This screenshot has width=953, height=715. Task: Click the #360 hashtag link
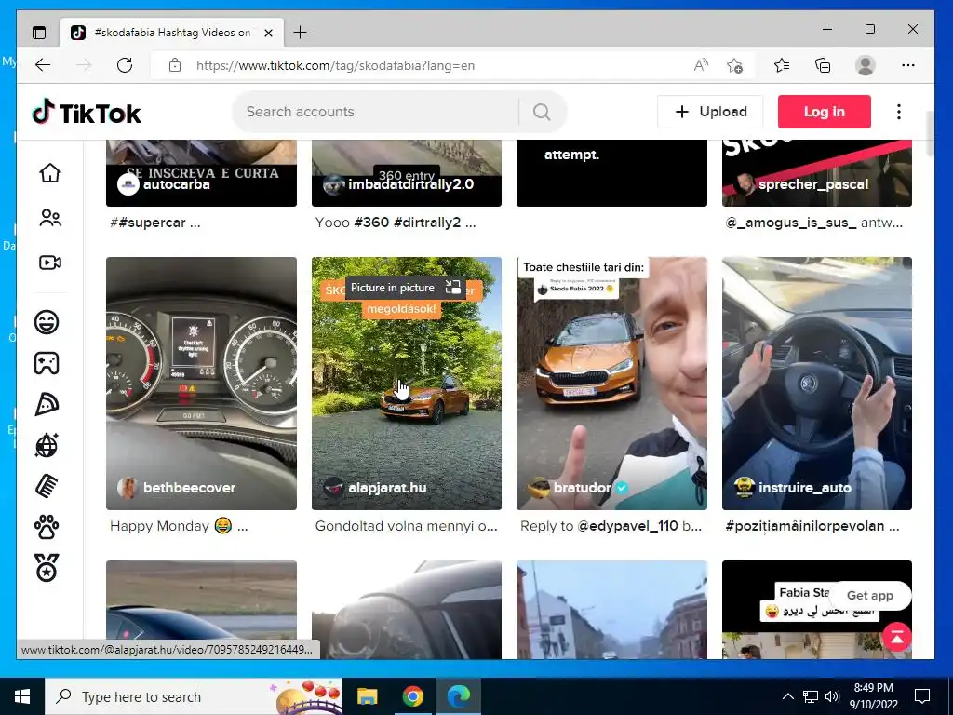[x=371, y=223]
